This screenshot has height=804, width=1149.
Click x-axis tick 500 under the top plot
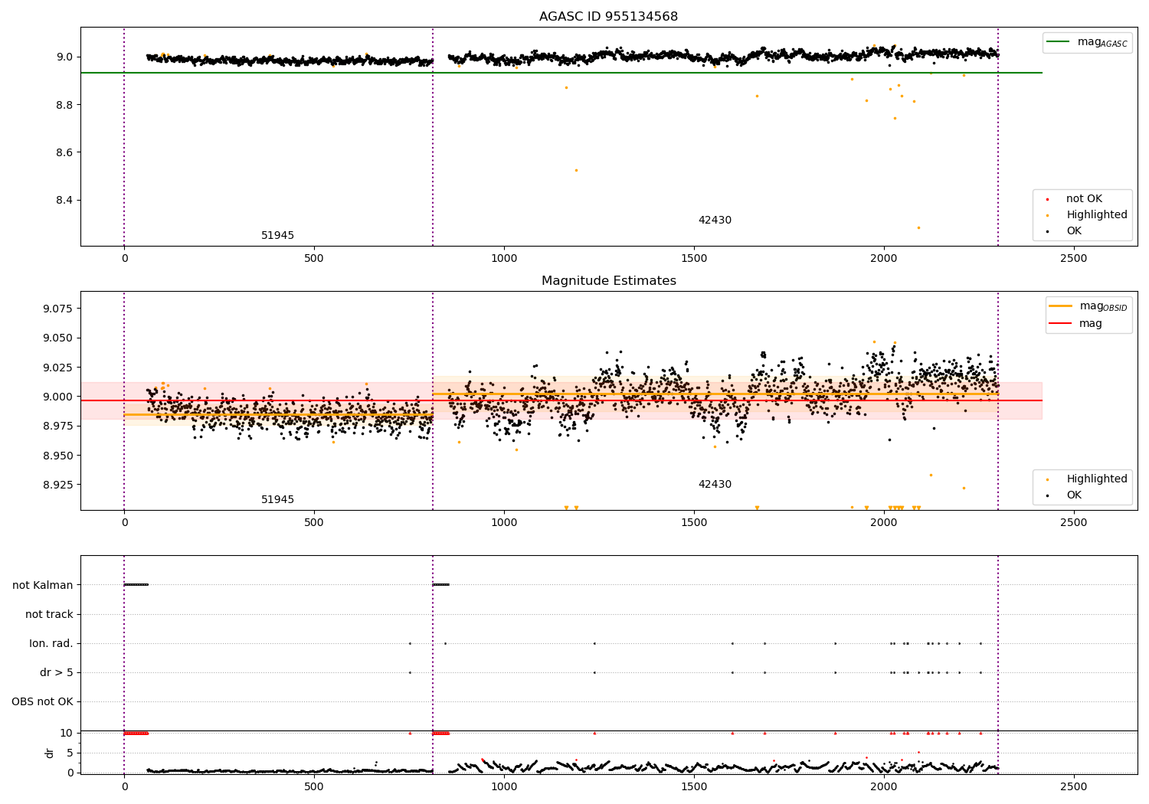tap(314, 259)
